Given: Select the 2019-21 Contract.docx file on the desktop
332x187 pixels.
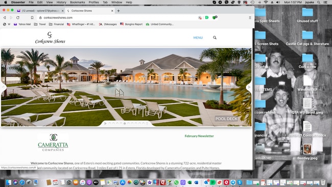Looking at the screenshot, I should pyautogui.click(x=307, y=129).
